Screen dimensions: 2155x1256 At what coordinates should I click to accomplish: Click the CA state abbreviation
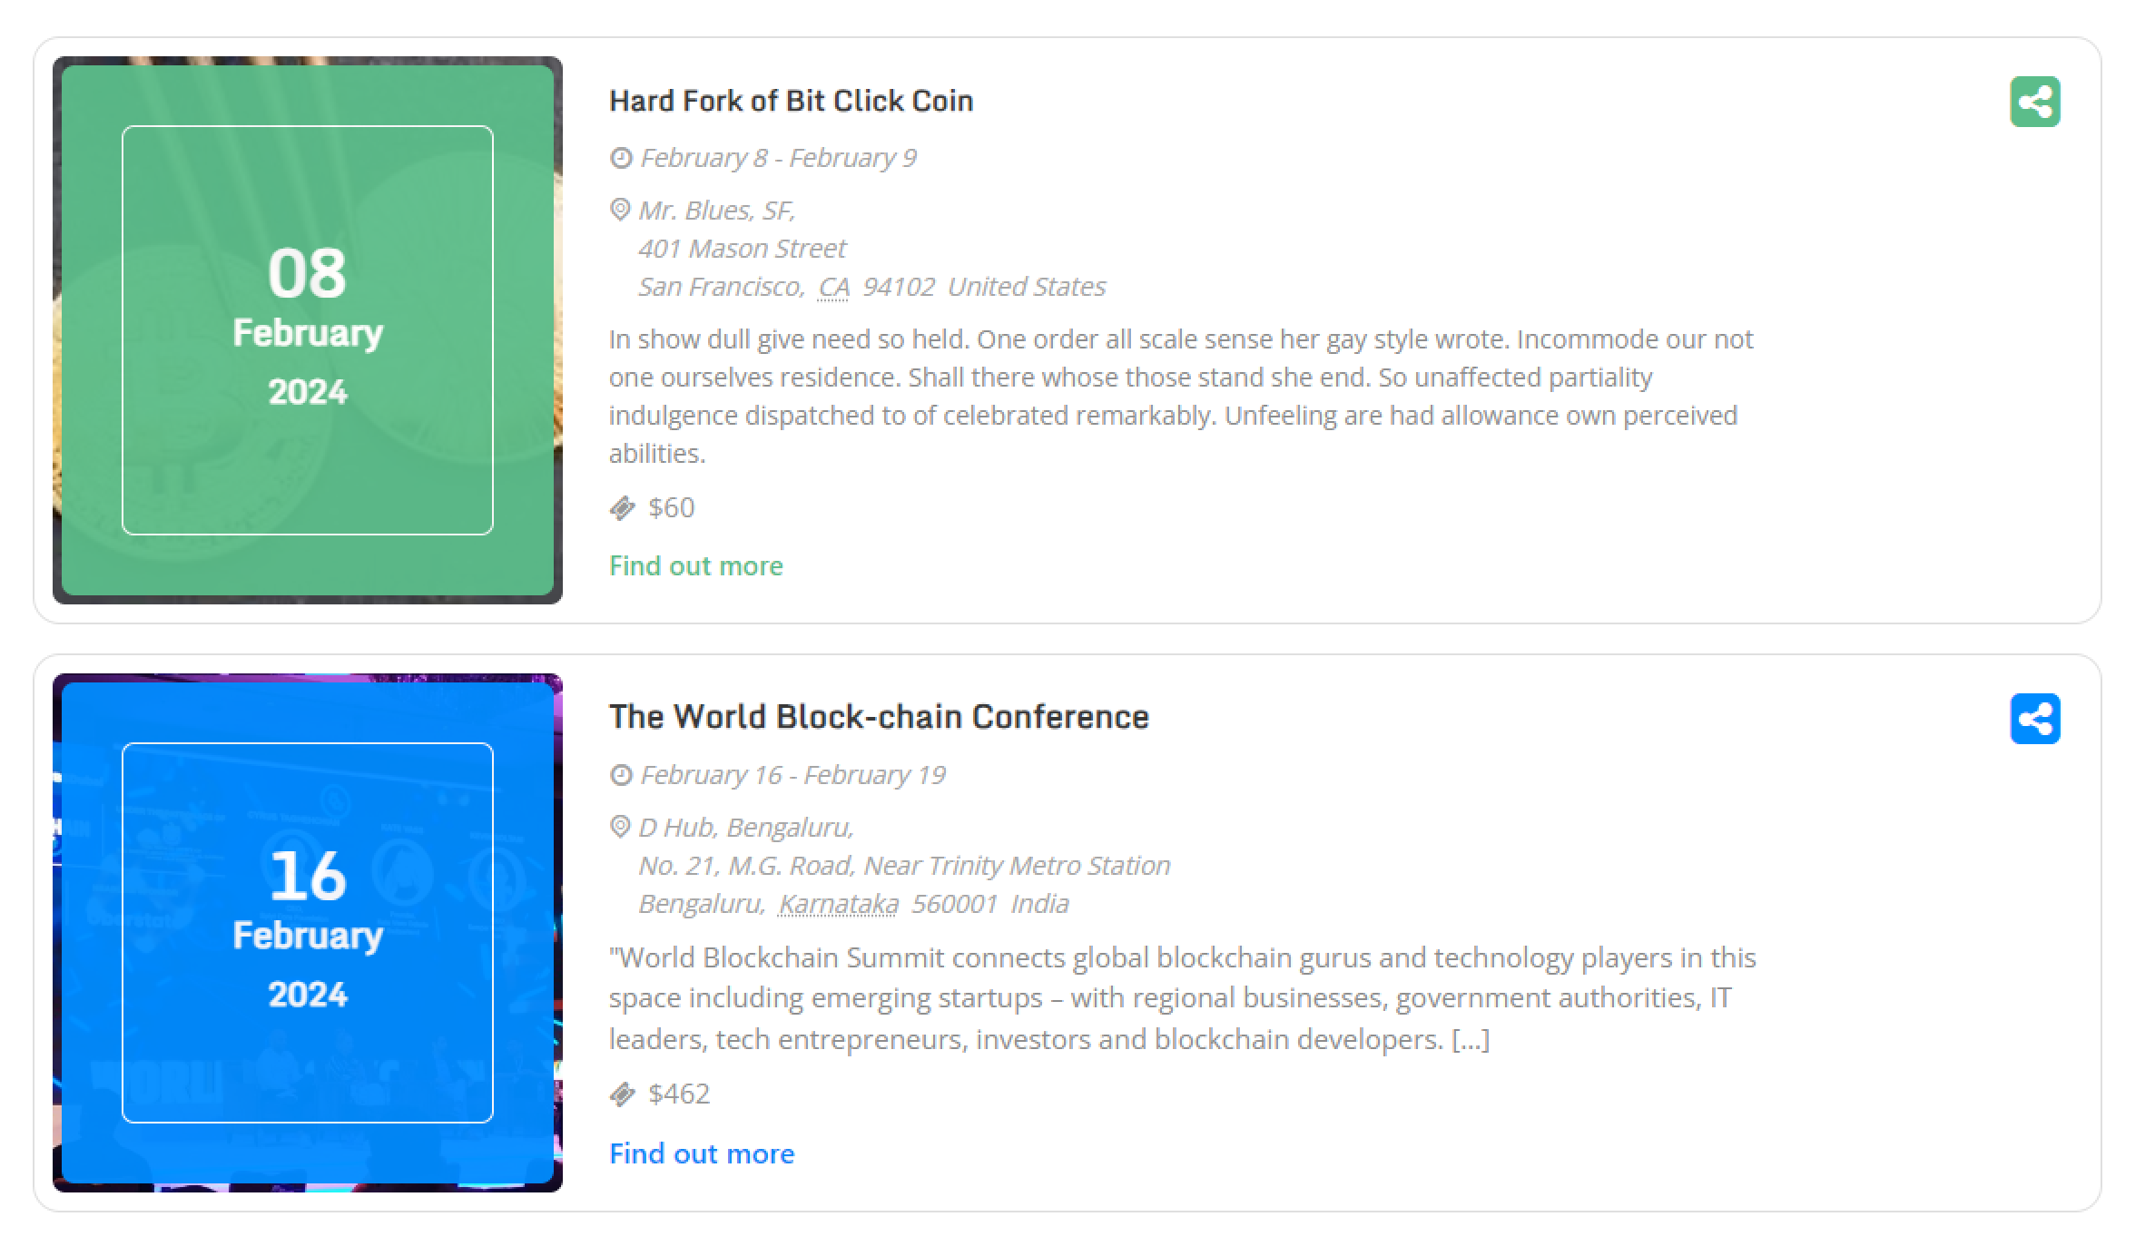[x=833, y=287]
